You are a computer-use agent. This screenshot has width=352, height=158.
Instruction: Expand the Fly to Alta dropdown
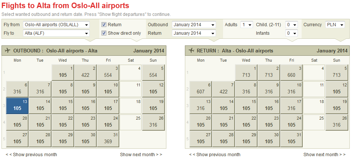point(56,33)
